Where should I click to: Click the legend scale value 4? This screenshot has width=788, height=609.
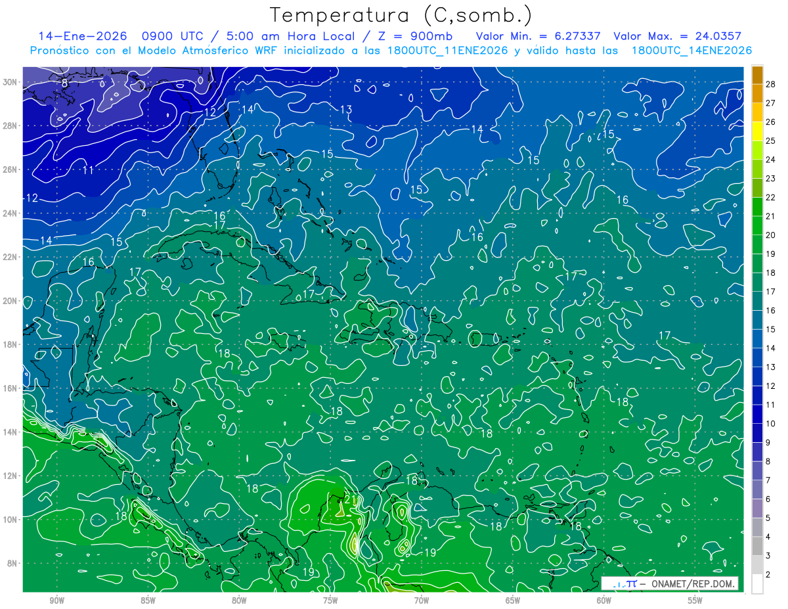tap(768, 537)
